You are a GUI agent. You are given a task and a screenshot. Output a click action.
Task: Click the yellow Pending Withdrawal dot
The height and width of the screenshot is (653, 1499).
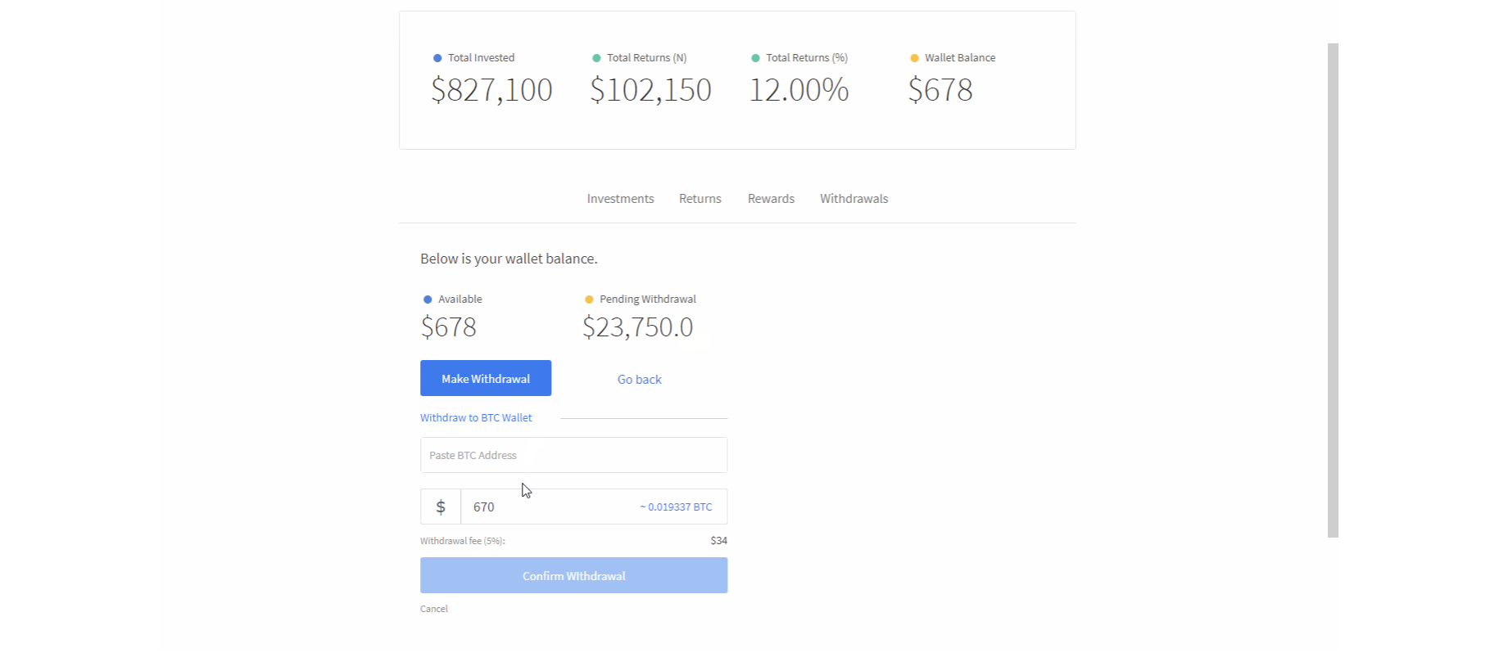[589, 299]
